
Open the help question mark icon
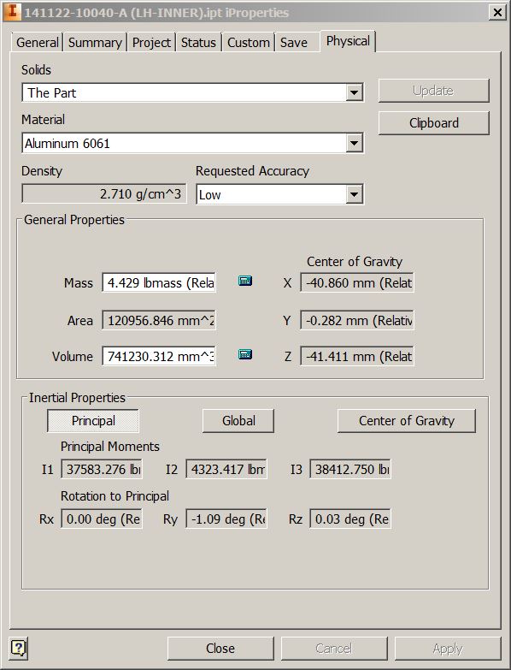[x=18, y=649]
